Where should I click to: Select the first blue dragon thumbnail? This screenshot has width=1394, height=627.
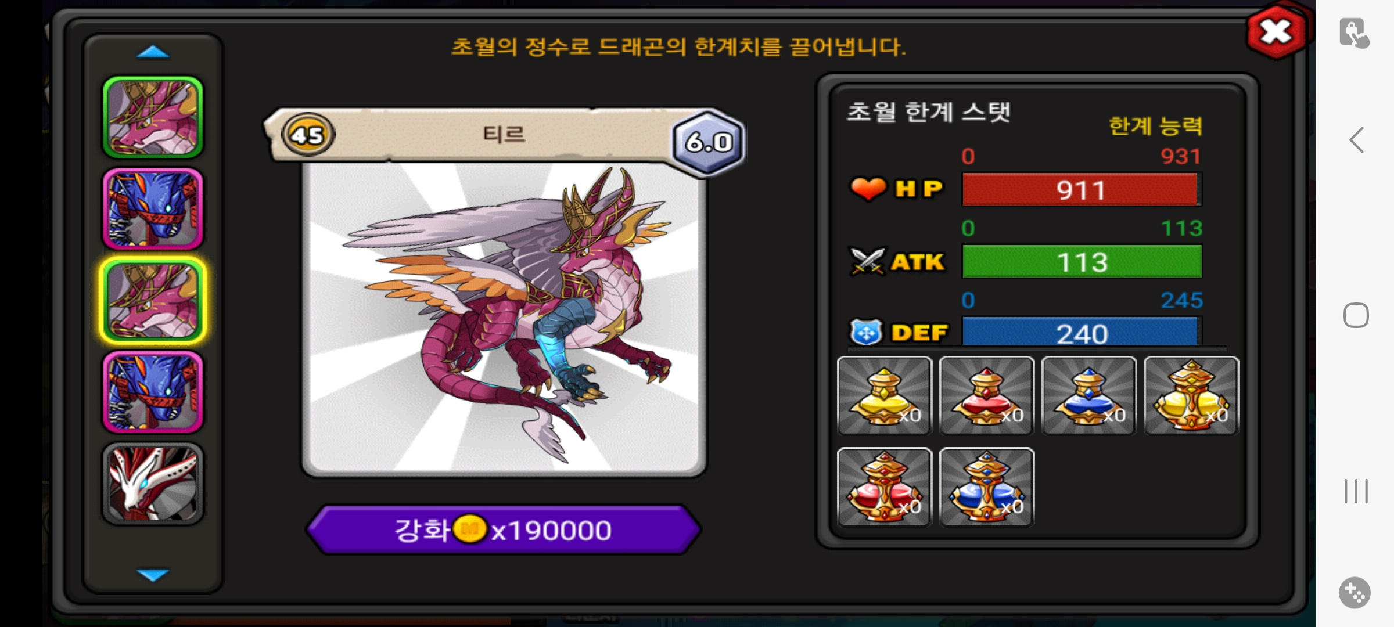pos(153,209)
